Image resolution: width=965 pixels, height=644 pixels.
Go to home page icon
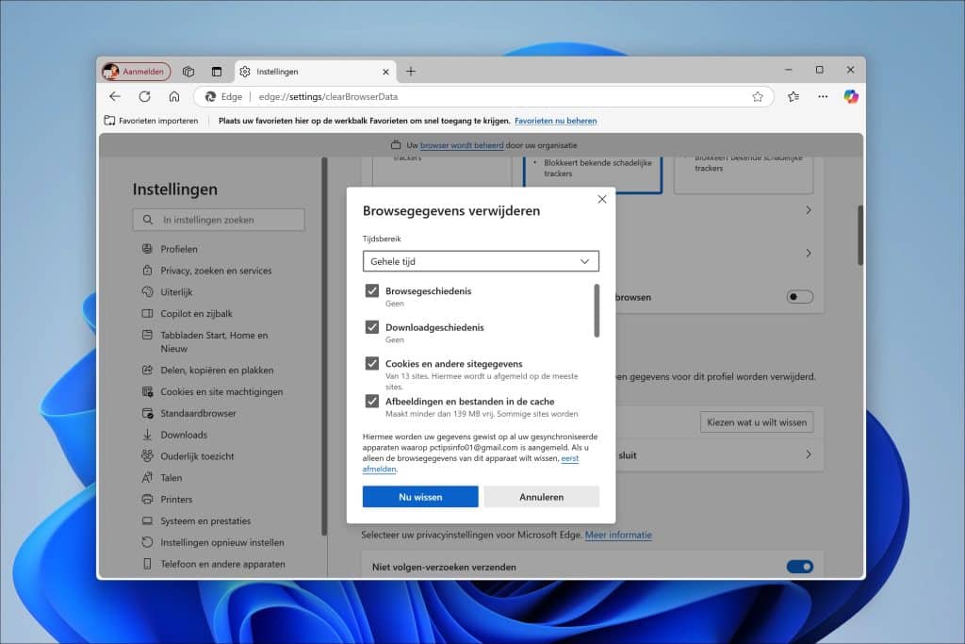[174, 97]
